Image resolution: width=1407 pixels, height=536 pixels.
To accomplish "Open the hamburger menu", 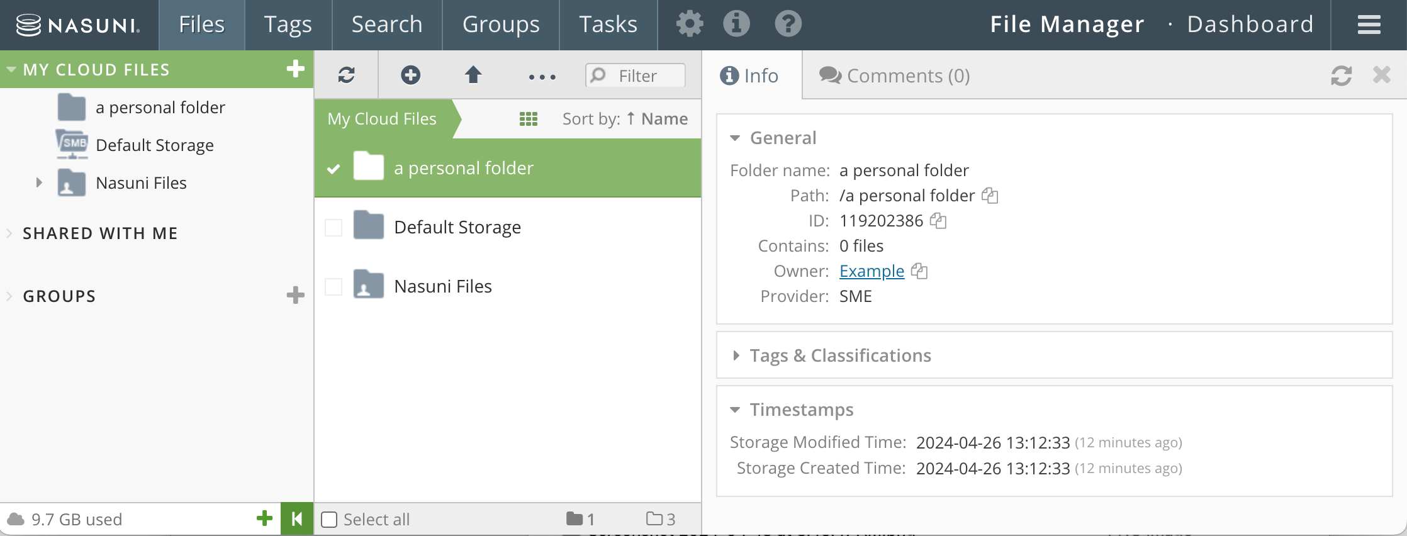I will pyautogui.click(x=1369, y=25).
